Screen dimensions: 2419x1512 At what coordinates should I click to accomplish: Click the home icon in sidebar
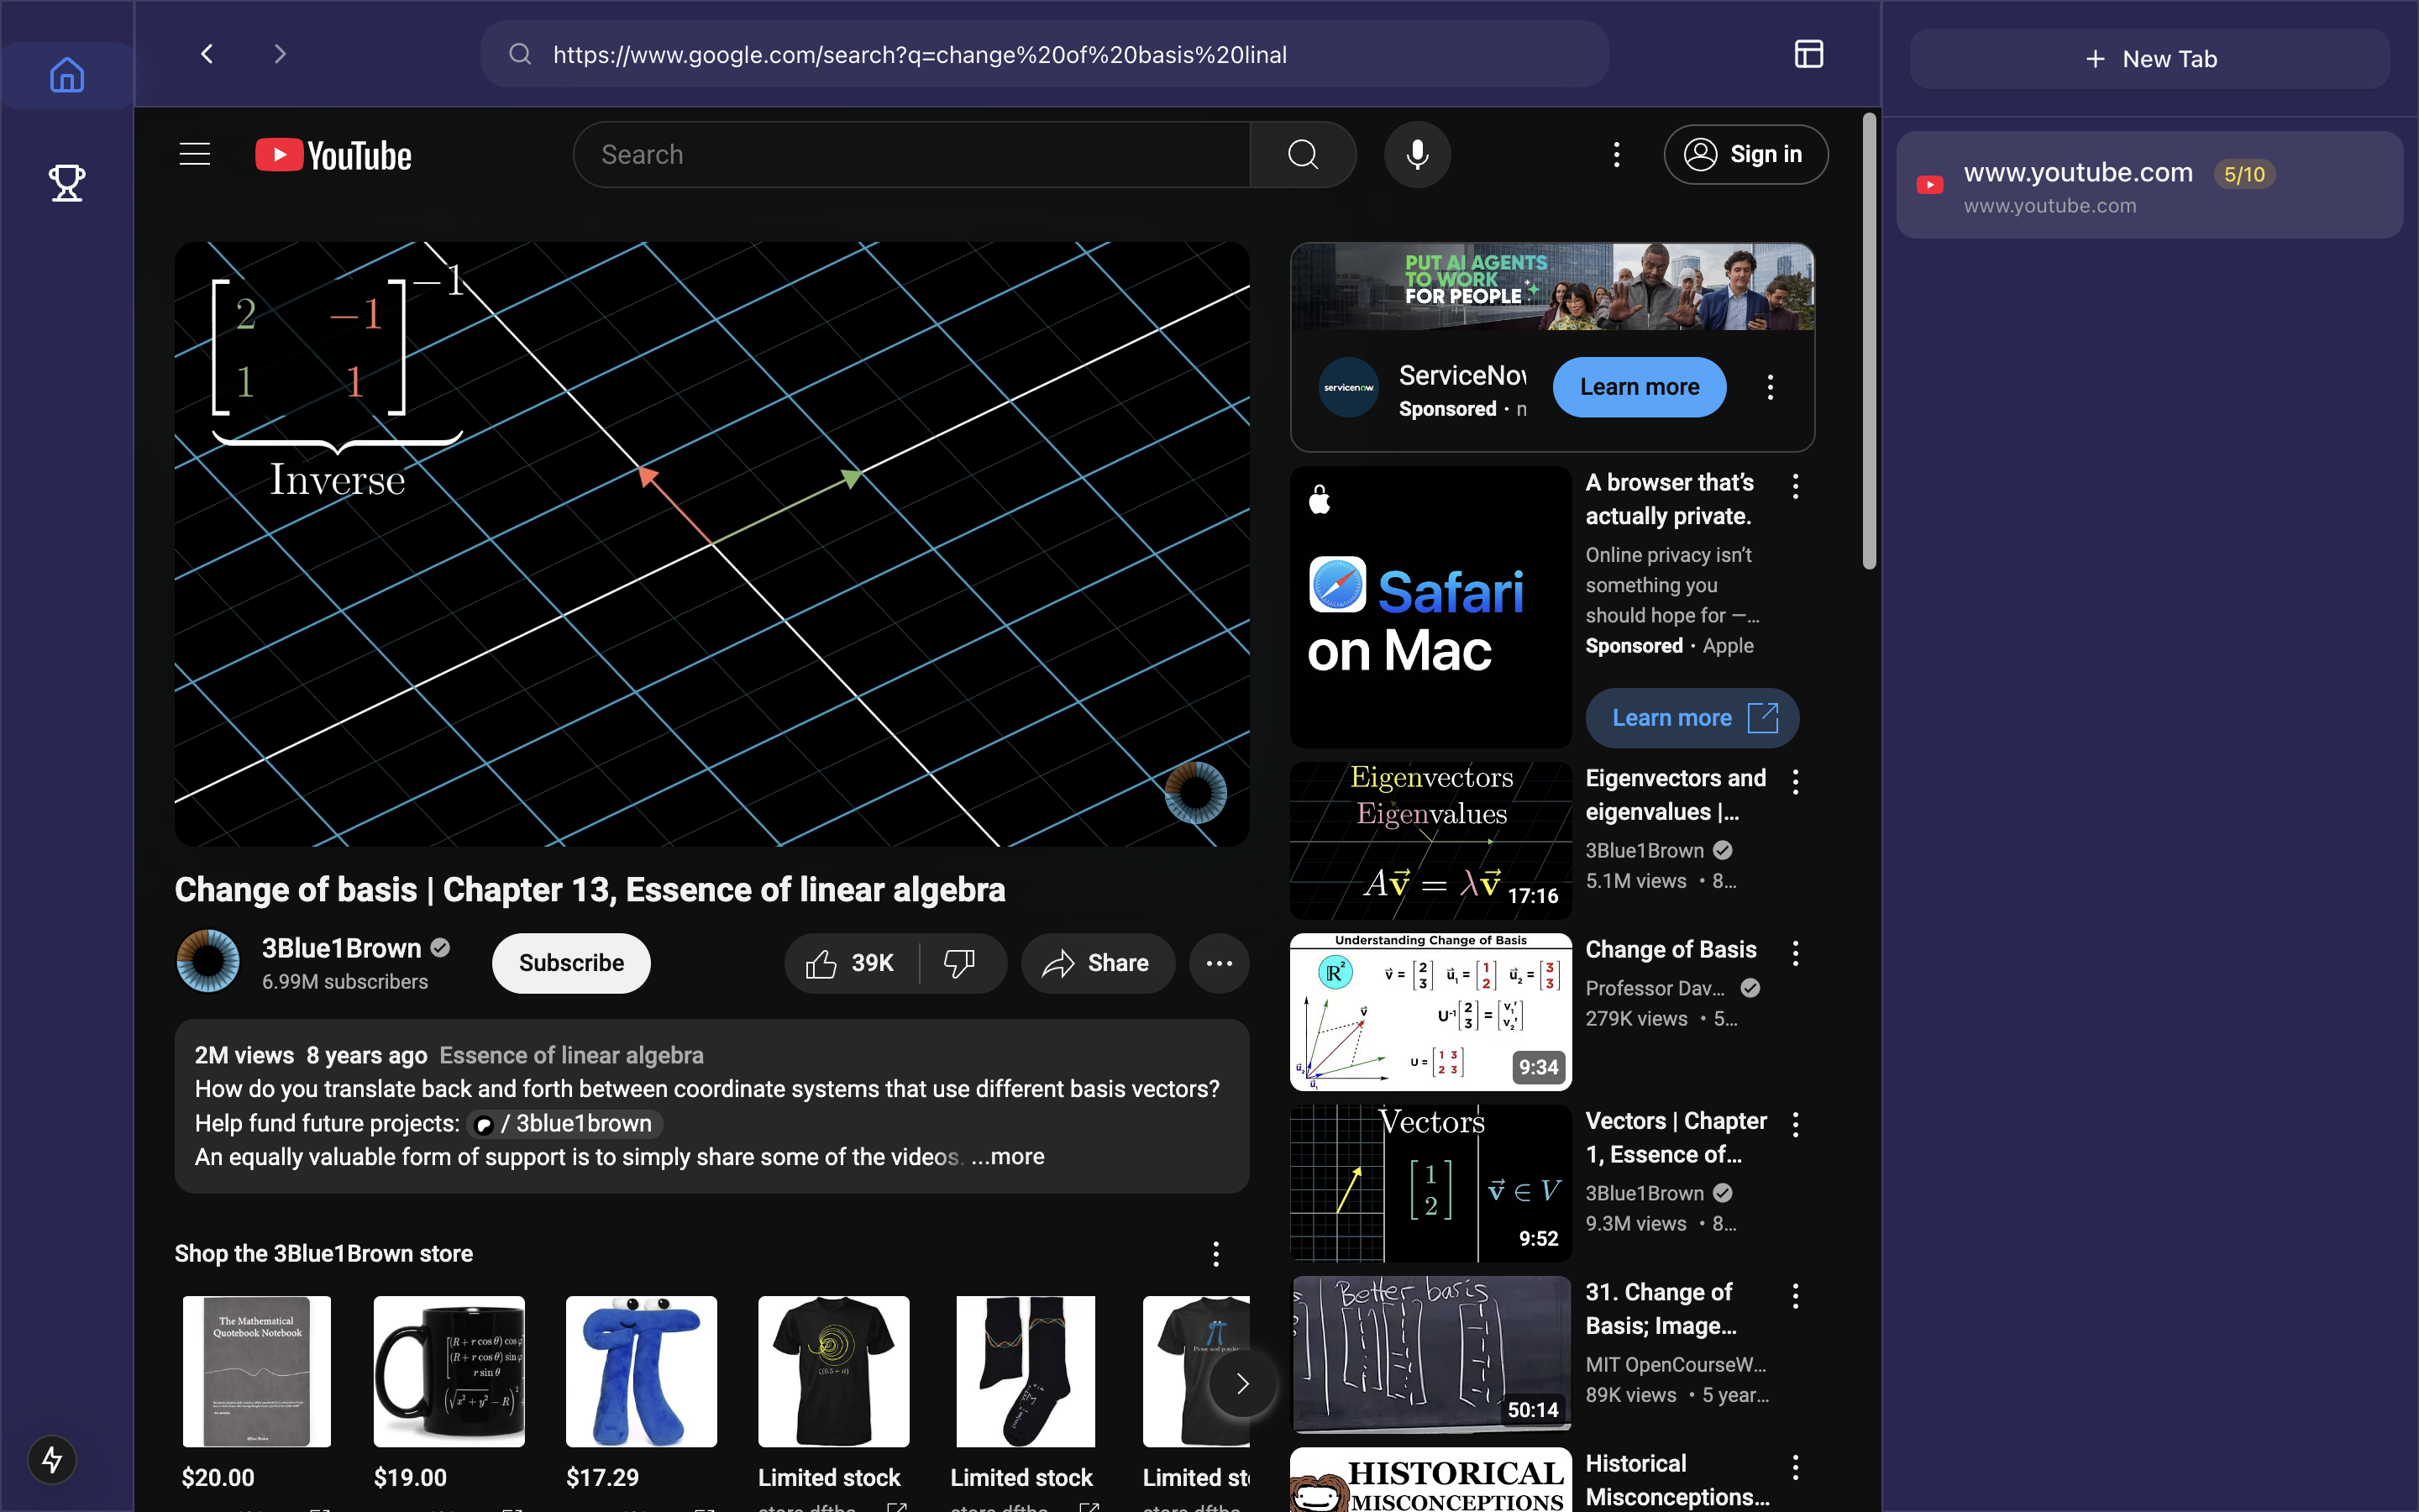67,75
